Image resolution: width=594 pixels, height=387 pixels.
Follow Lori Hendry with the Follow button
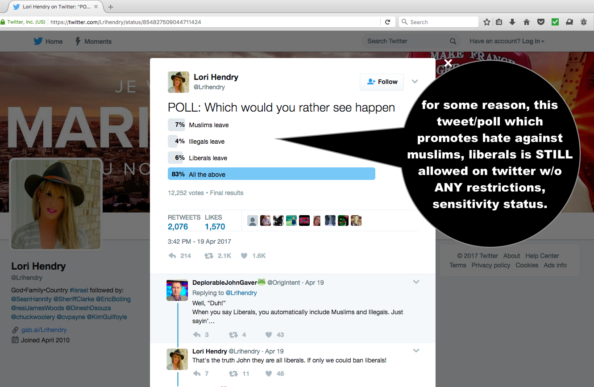[382, 82]
